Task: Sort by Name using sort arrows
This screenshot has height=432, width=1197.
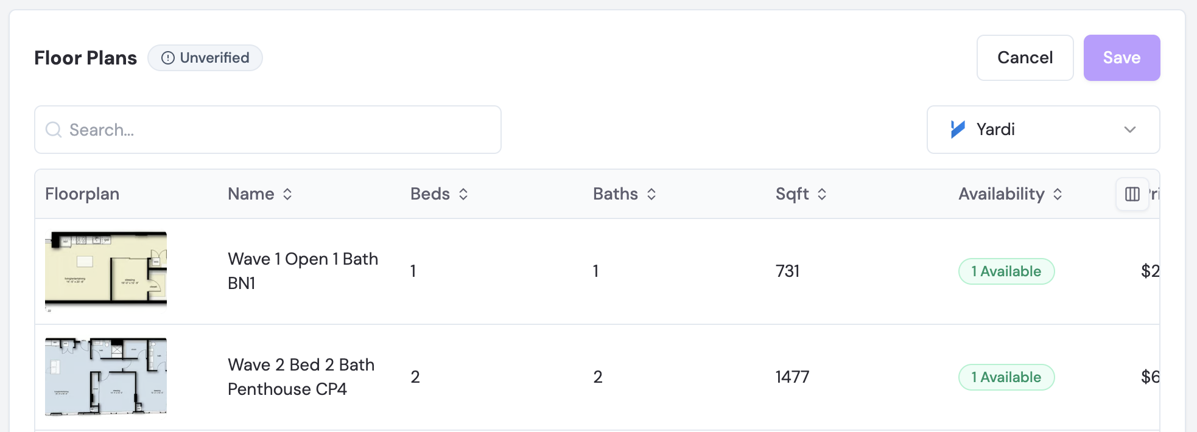Action: 287,194
